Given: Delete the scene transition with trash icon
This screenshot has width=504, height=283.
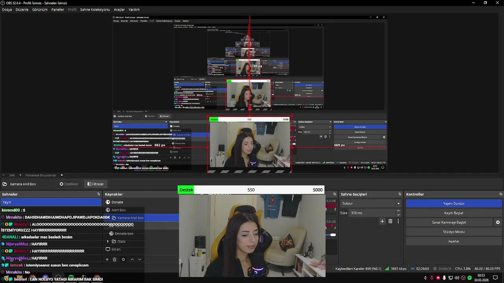Looking at the screenshot, I should (x=390, y=221).
